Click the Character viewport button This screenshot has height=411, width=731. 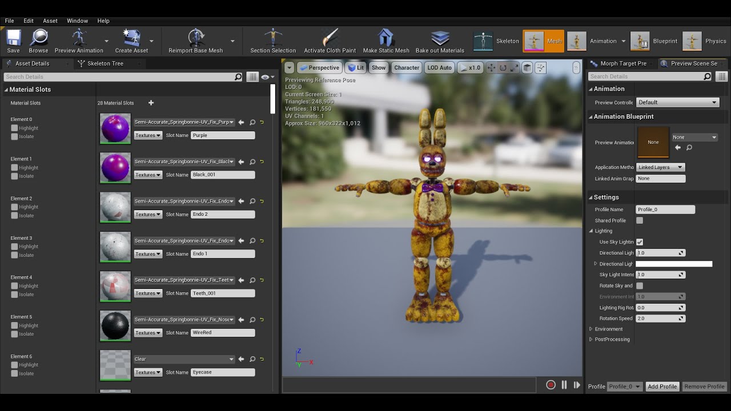(407, 67)
